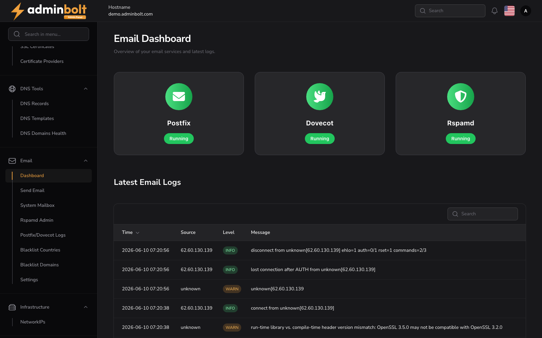Screen dimensions: 542x338
Task: Click the Postfix envelope icon
Action: (x=179, y=97)
